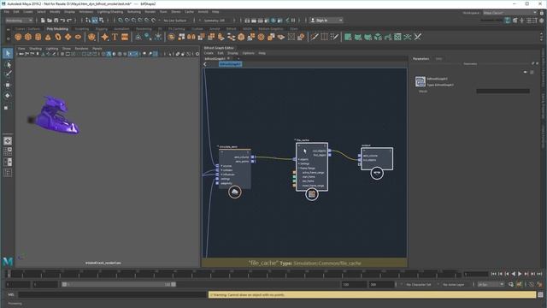Image resolution: width=547 pixels, height=308 pixels.
Task: Click the New Scene icon
Action: click(43, 21)
